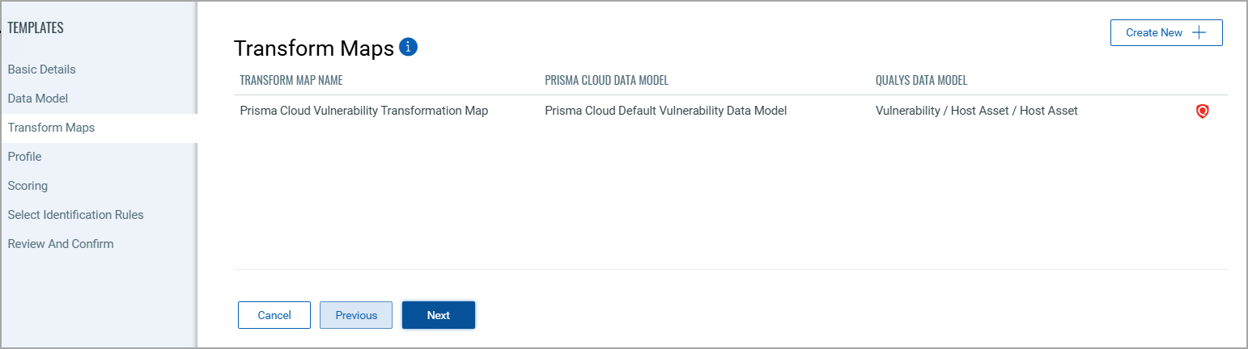This screenshot has height=349, width=1248.
Task: Click the Transform Map Name column header
Action: coord(291,81)
